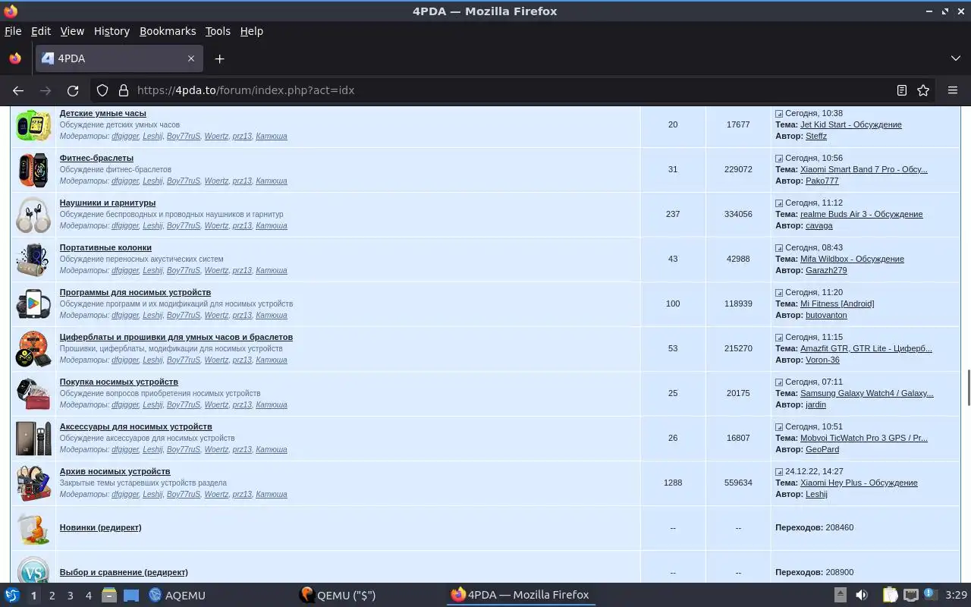Go to last post icon in Фитнес-браслеты row

[779, 159]
